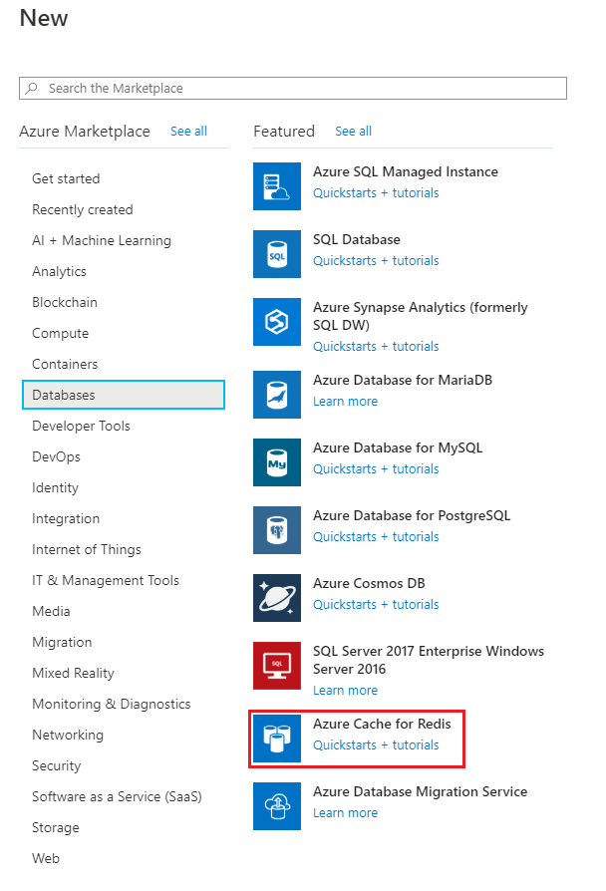Click the Azure Synapse Analytics icon
606x891 pixels.
point(277,322)
